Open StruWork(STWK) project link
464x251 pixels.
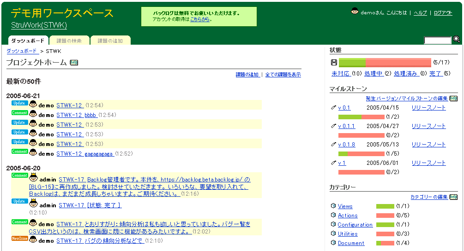39,25
